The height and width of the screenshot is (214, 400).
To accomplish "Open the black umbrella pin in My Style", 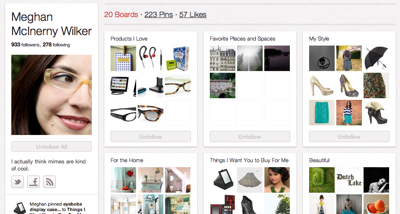I will [x=376, y=58].
